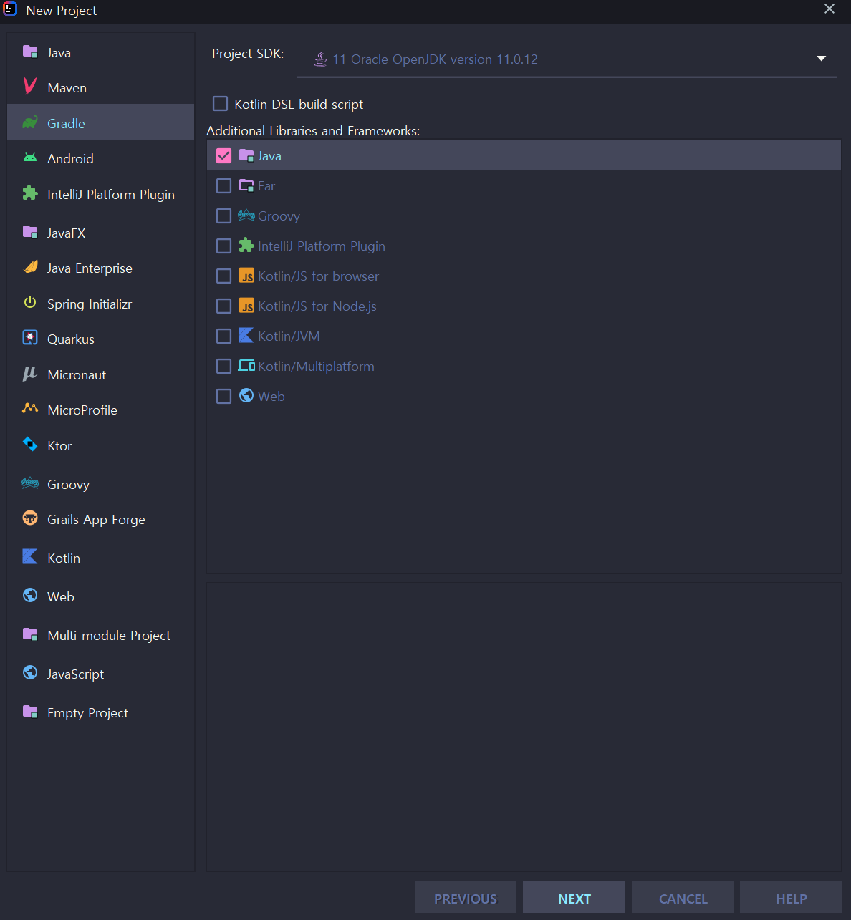Click the Grails App Forge icon
851x920 pixels.
click(30, 518)
